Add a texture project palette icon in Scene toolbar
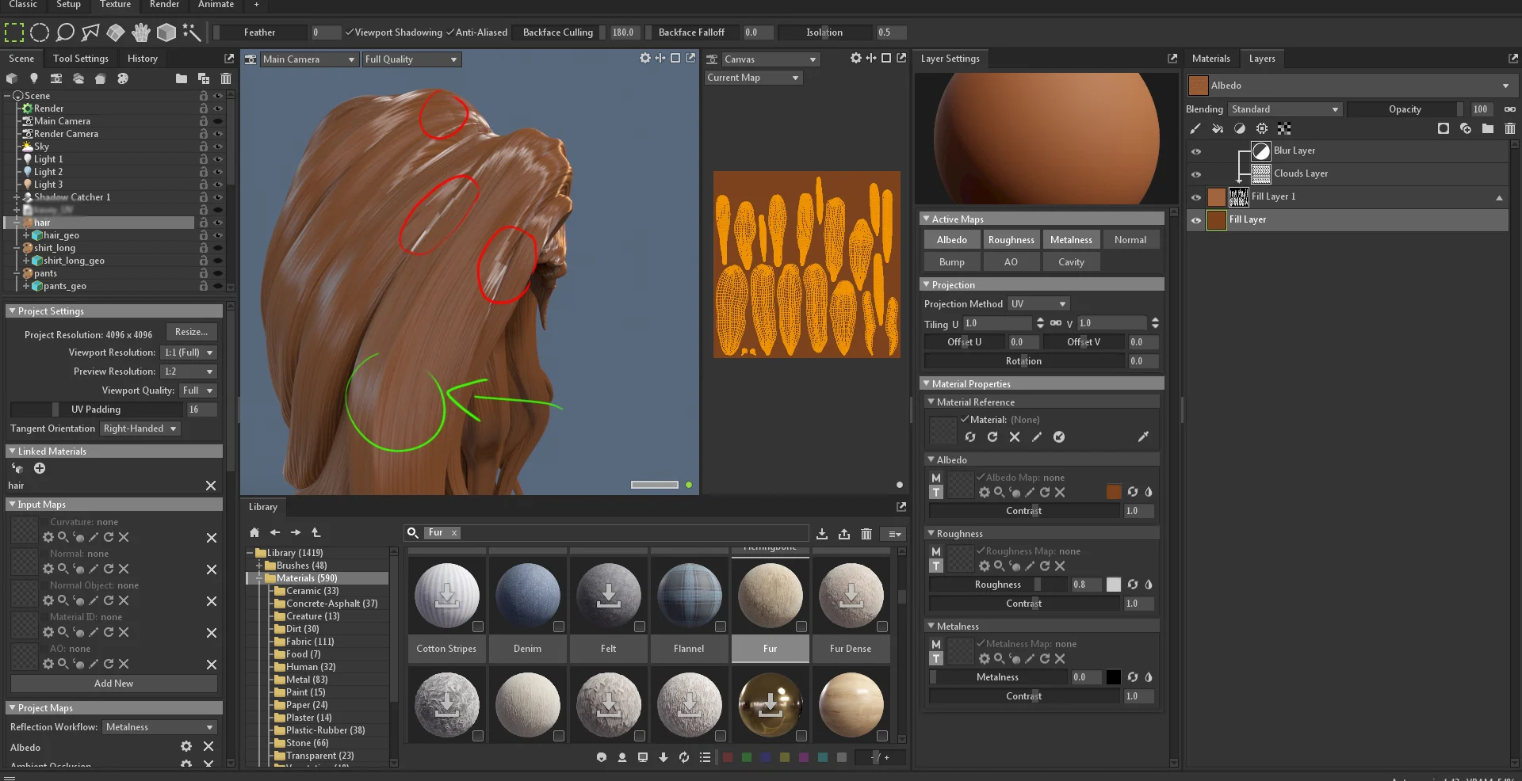This screenshot has width=1522, height=781. pyautogui.click(x=122, y=78)
